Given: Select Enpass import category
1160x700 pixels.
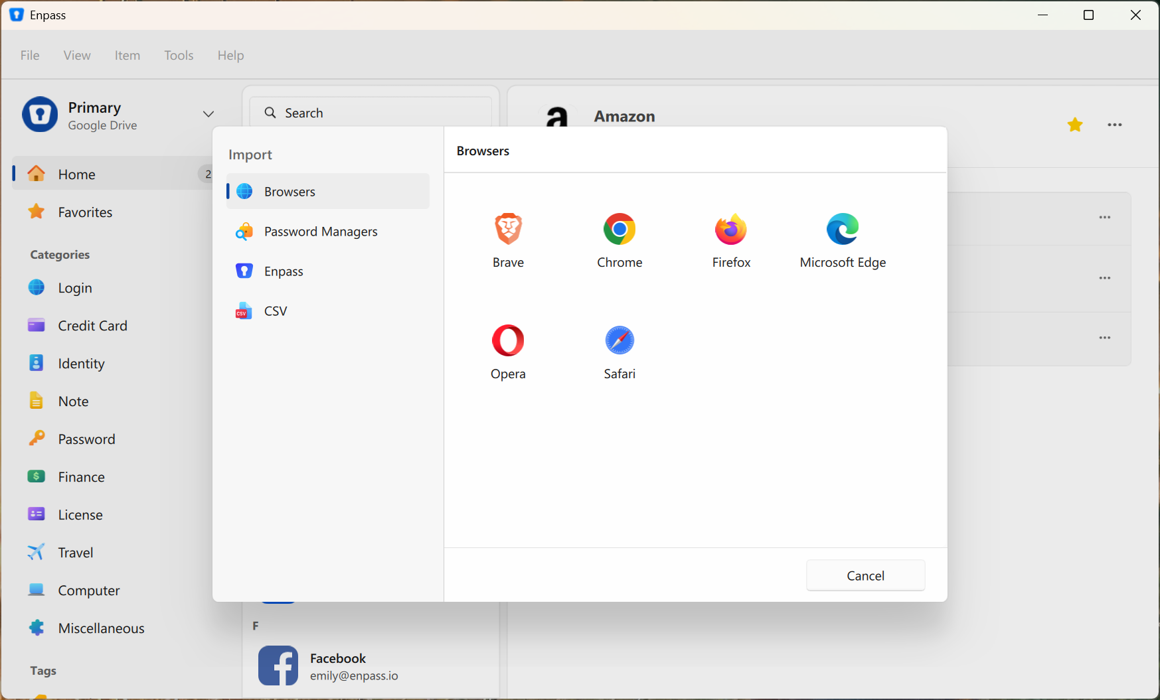Looking at the screenshot, I should pyautogui.click(x=328, y=271).
